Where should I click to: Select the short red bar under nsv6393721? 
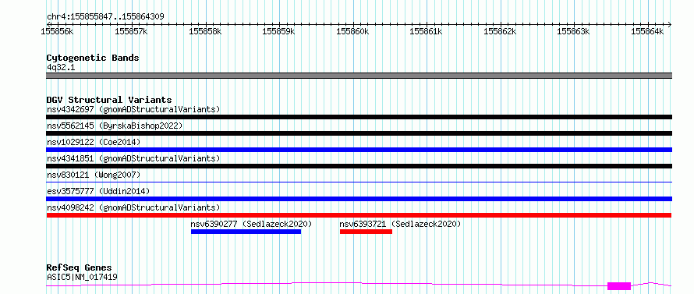366,232
